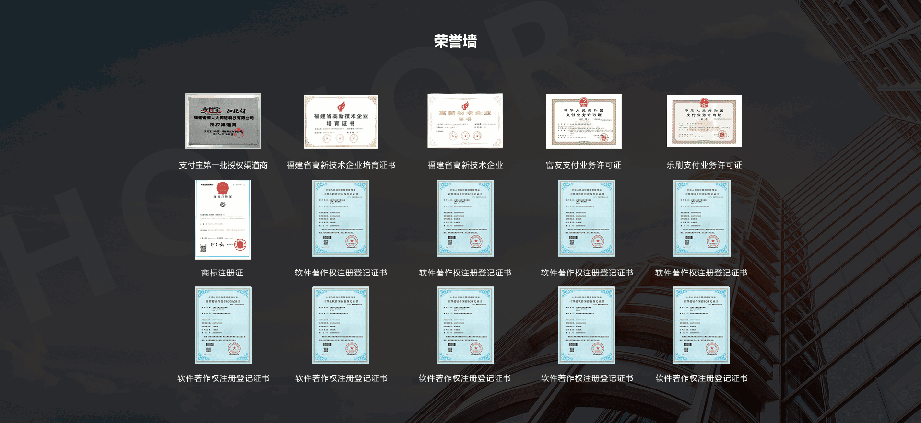This screenshot has height=423, width=921.
Task: View the 乐刷支付业务许可证 license image
Action: 704,121
